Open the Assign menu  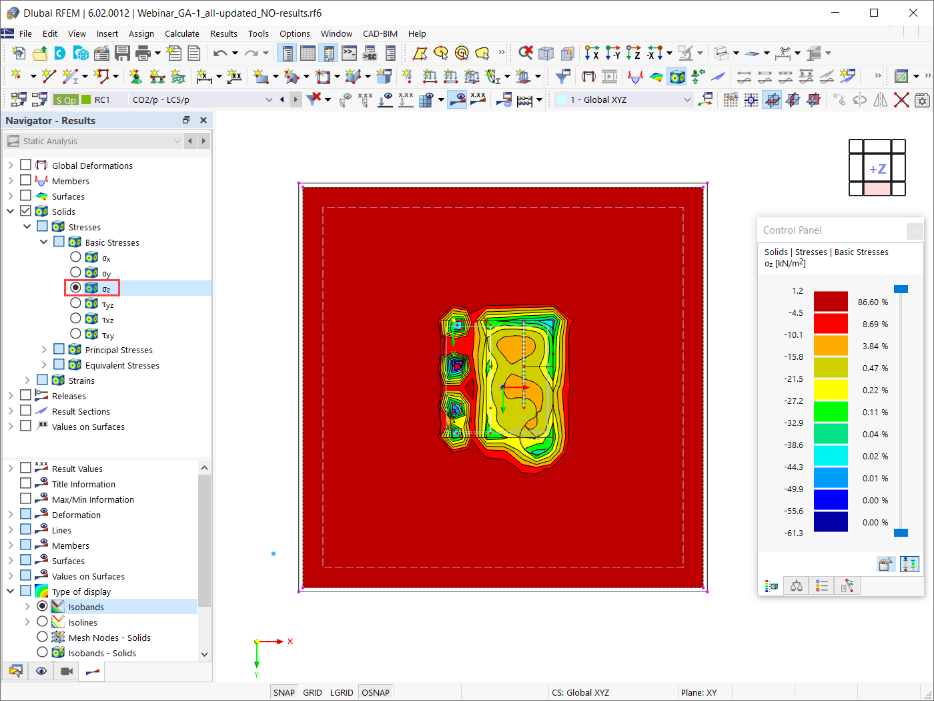tap(141, 33)
